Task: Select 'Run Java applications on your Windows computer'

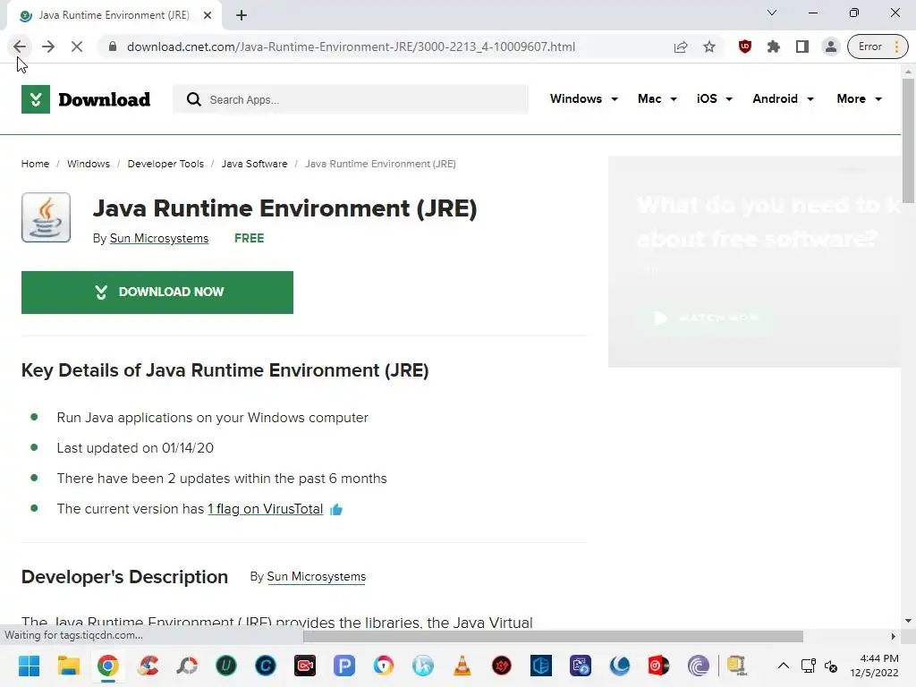Action: (x=212, y=418)
